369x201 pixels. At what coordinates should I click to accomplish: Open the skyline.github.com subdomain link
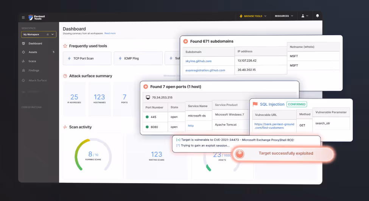click(198, 61)
